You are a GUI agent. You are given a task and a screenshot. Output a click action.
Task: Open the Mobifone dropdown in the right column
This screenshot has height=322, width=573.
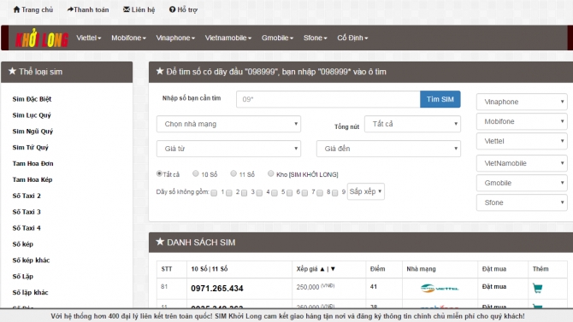click(x=522, y=121)
